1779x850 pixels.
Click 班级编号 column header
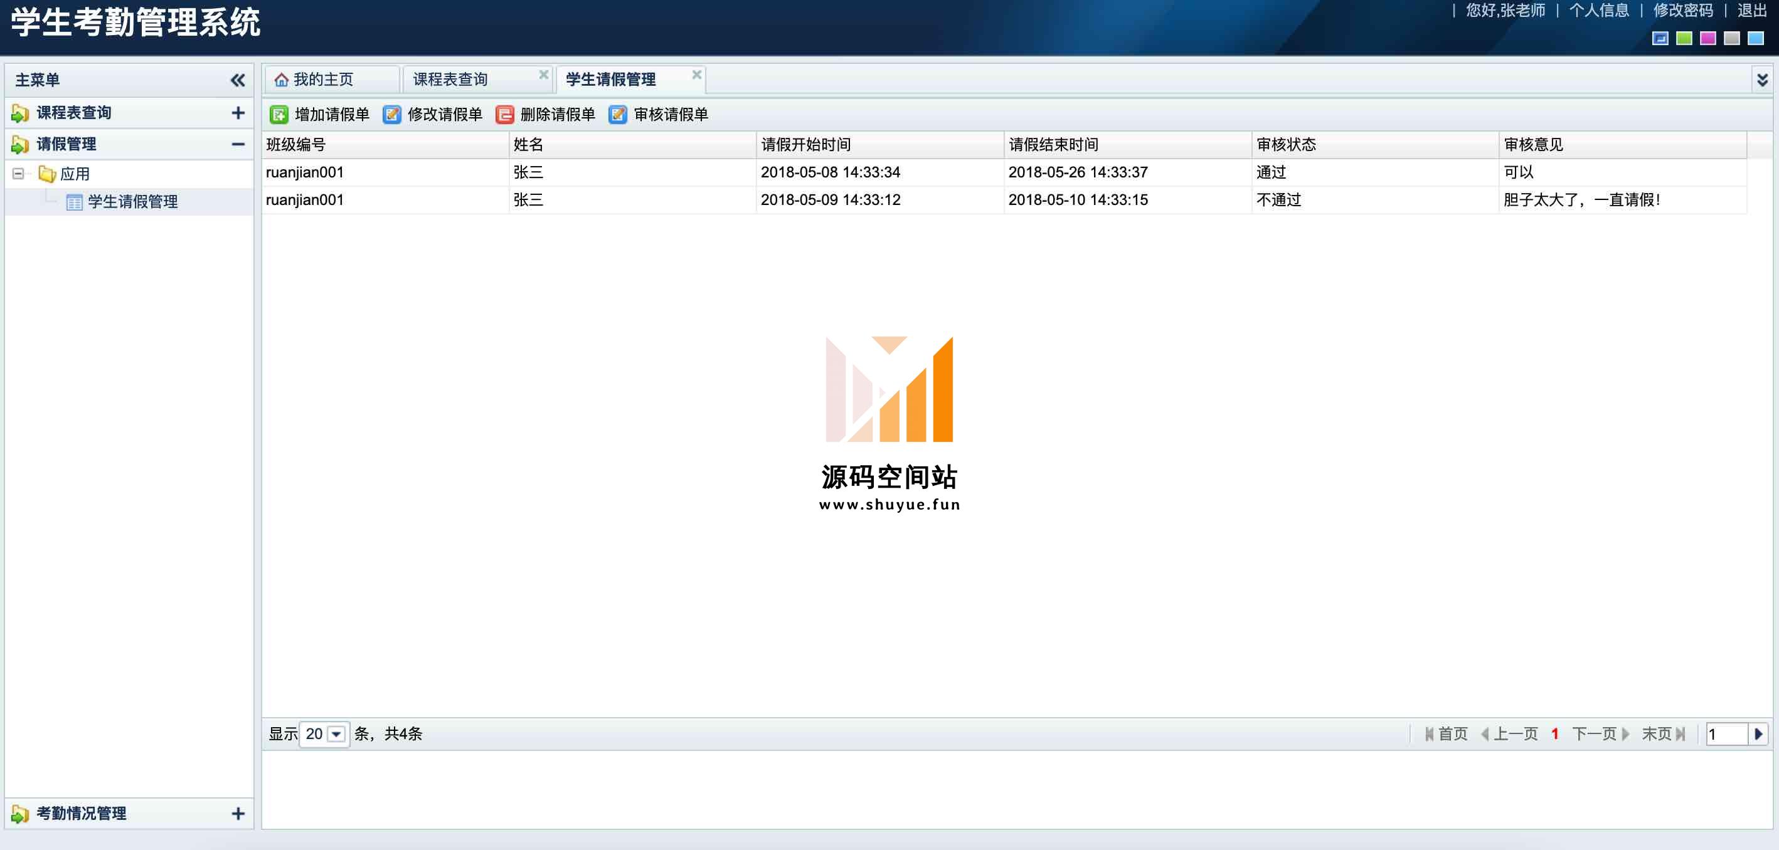385,145
